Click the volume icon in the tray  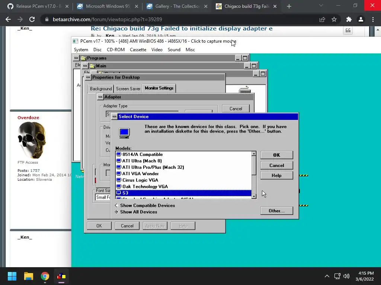(346, 276)
